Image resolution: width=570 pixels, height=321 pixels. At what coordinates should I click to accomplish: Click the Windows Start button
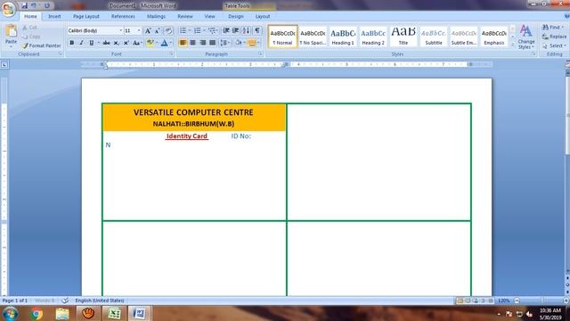point(10,313)
